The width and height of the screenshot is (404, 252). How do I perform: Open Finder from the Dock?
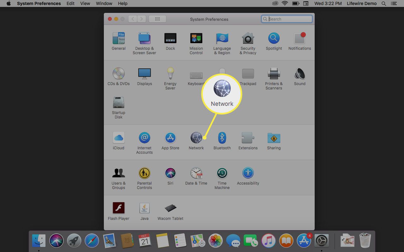39,241
